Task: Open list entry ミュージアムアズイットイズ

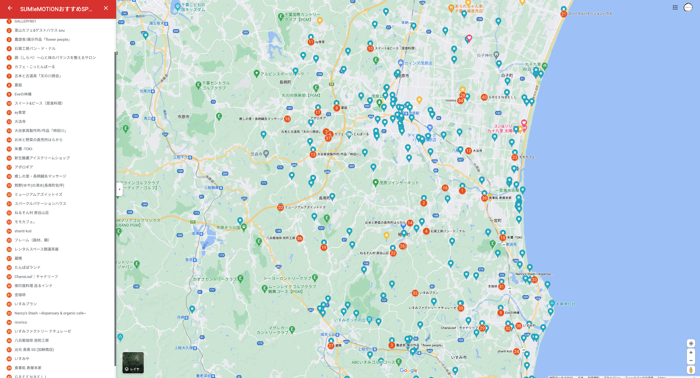Action: (38, 194)
